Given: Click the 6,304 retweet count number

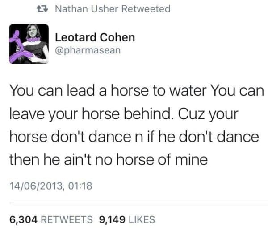Looking at the screenshot, I should click(24, 219).
